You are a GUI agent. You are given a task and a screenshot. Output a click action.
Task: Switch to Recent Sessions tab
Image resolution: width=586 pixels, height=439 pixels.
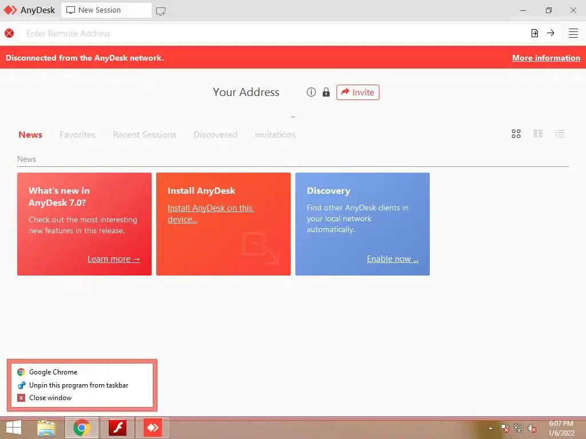[144, 135]
